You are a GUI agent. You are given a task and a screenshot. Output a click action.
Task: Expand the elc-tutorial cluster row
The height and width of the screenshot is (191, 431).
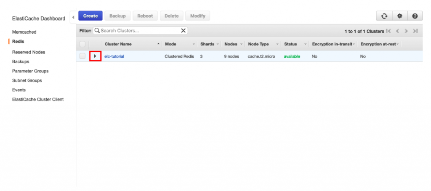96,56
